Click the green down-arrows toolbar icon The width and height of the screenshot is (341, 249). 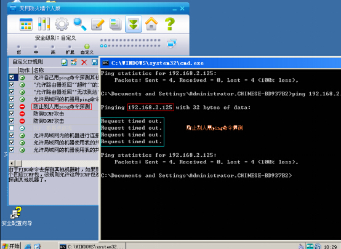pyautogui.click(x=134, y=24)
